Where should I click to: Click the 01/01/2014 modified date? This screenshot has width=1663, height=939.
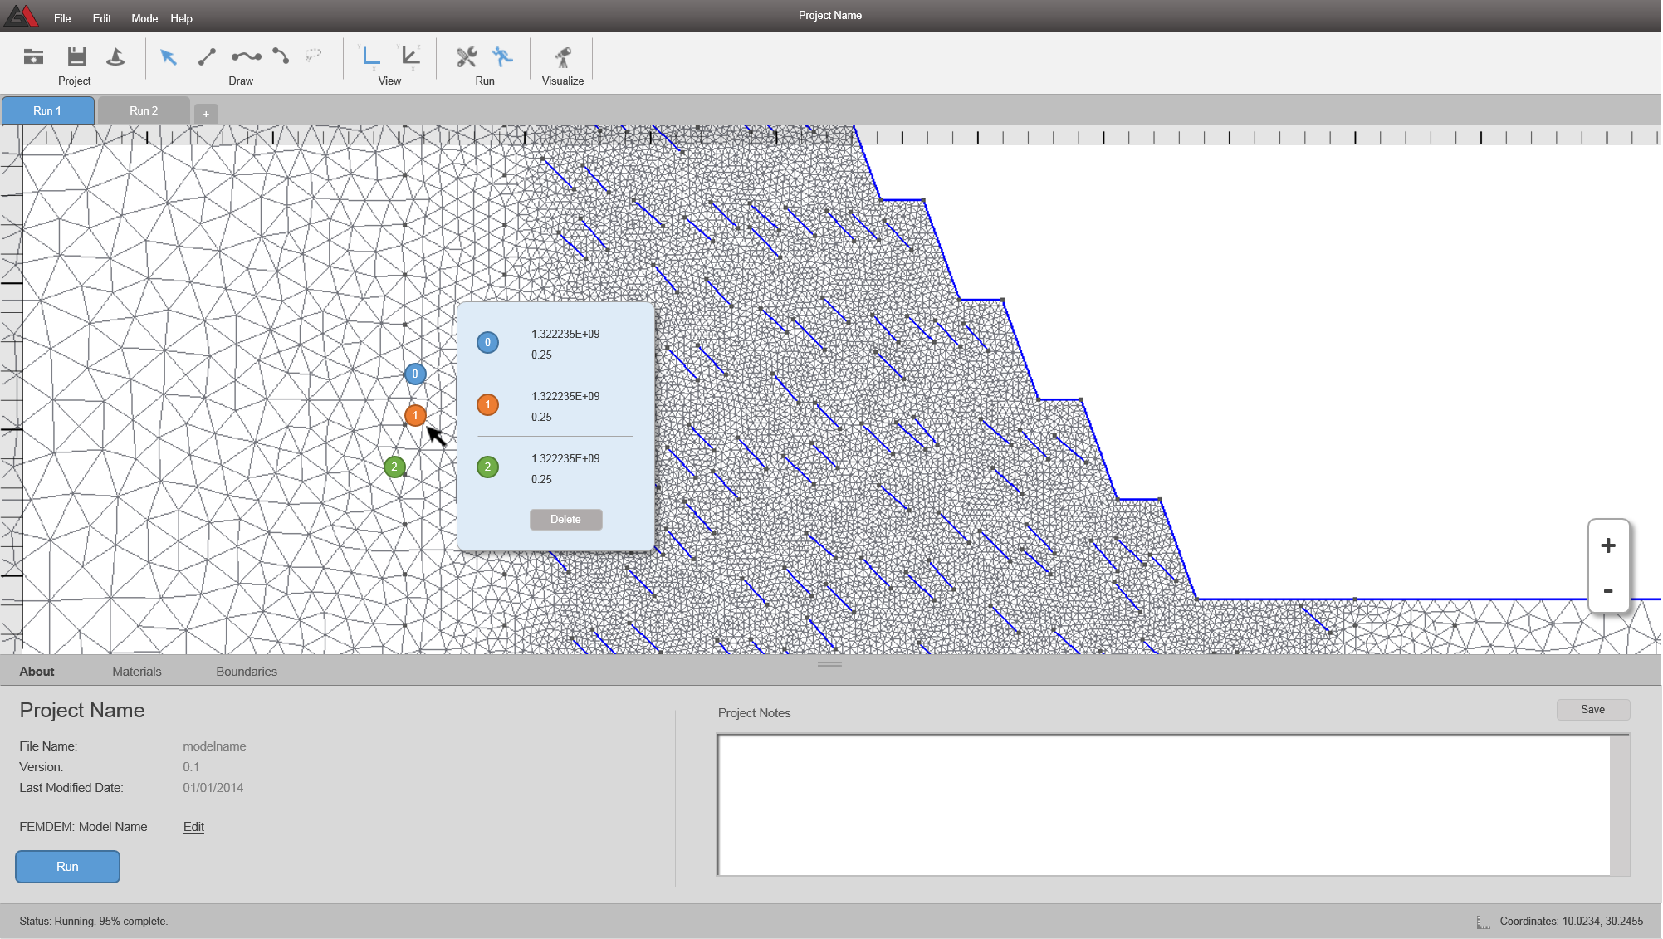click(x=213, y=788)
